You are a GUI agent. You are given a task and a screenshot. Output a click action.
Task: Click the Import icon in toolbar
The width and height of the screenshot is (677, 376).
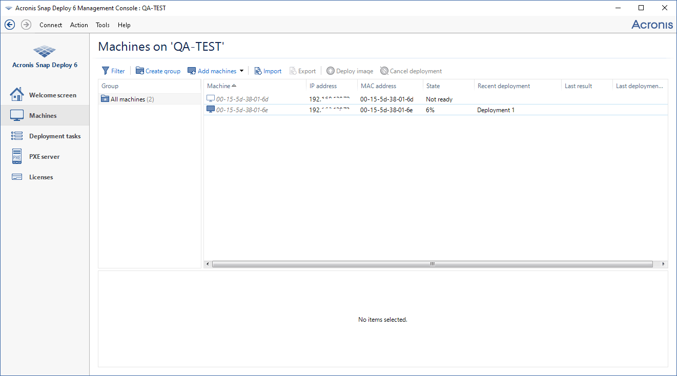point(258,71)
